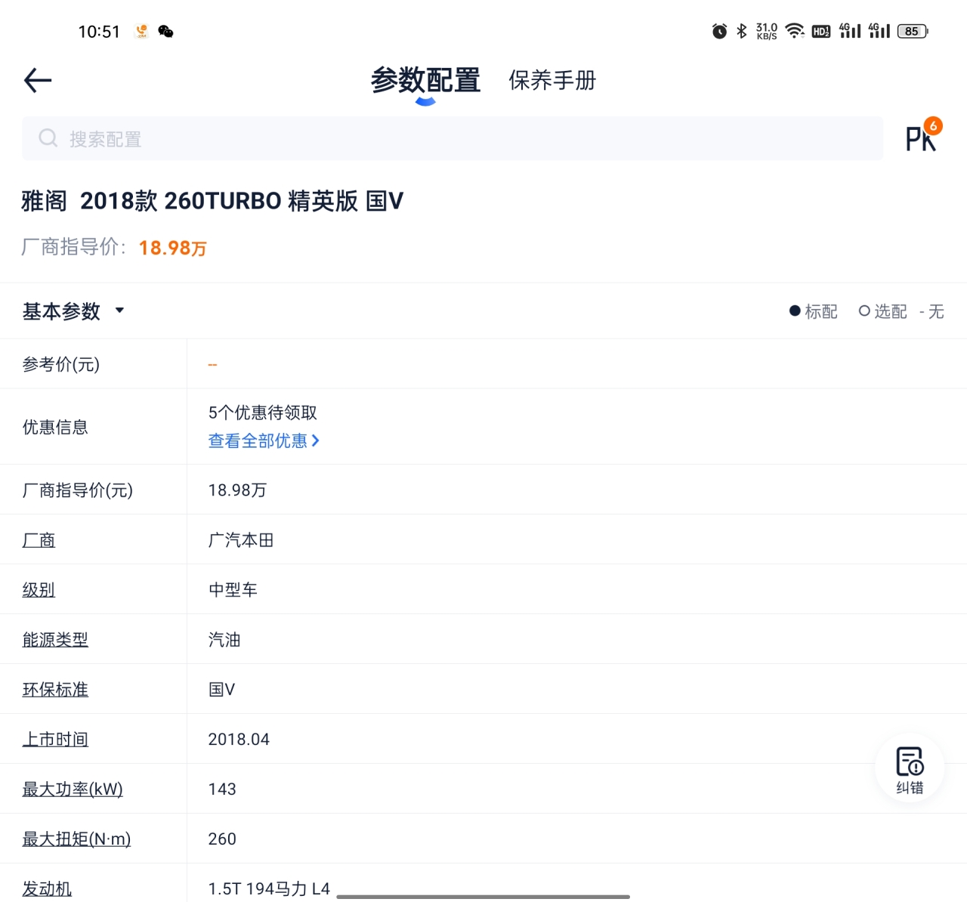The height and width of the screenshot is (902, 967).
Task: Focus the 搜索配置 search field
Action: (453, 138)
